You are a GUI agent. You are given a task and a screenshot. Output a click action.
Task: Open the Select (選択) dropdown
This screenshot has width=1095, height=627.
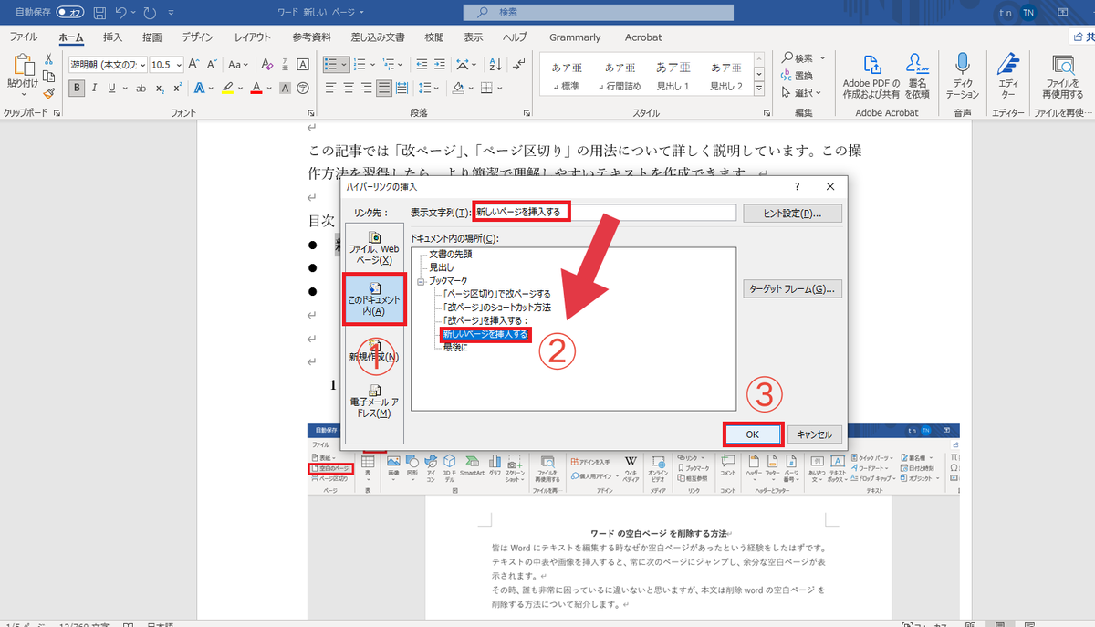(800, 92)
